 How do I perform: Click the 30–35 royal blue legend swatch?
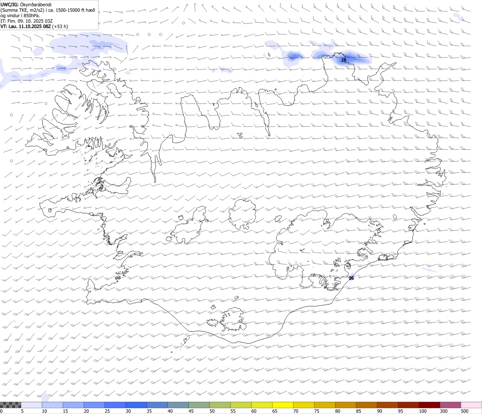click(136, 405)
